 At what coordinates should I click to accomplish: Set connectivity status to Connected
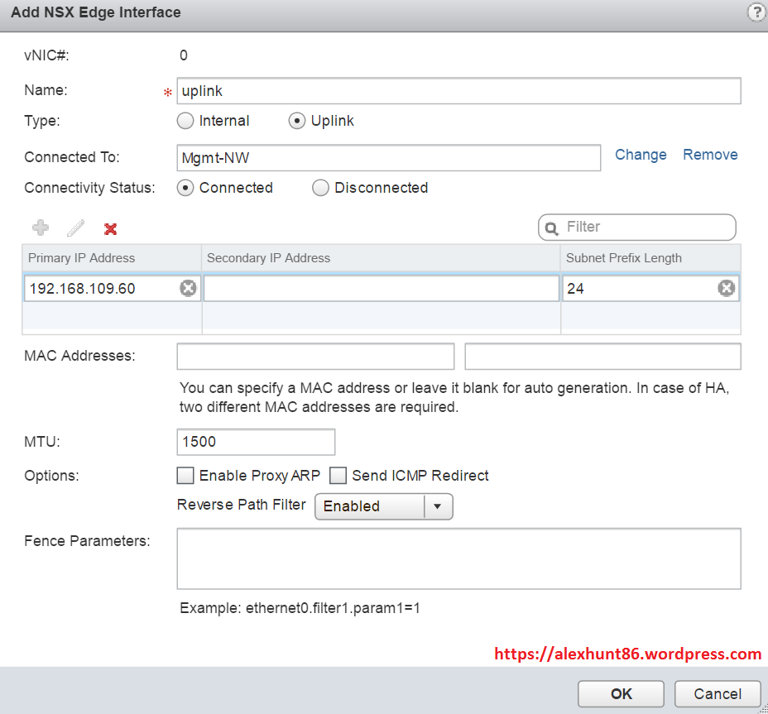185,188
